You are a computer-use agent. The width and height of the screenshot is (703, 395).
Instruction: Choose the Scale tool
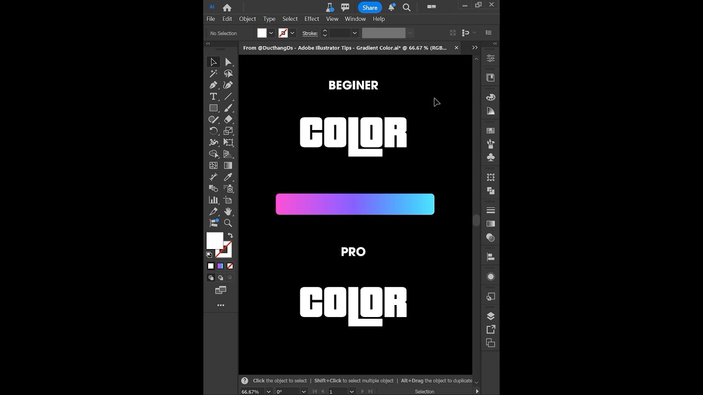click(x=228, y=131)
